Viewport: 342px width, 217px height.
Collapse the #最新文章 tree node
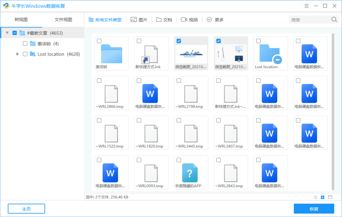pos(7,33)
